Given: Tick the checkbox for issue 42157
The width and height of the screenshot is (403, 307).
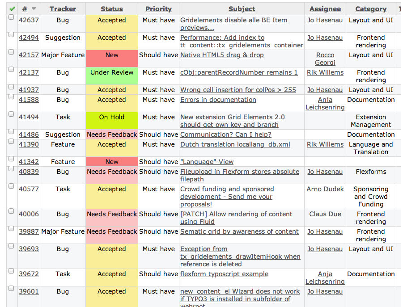Looking at the screenshot, I should point(11,52).
